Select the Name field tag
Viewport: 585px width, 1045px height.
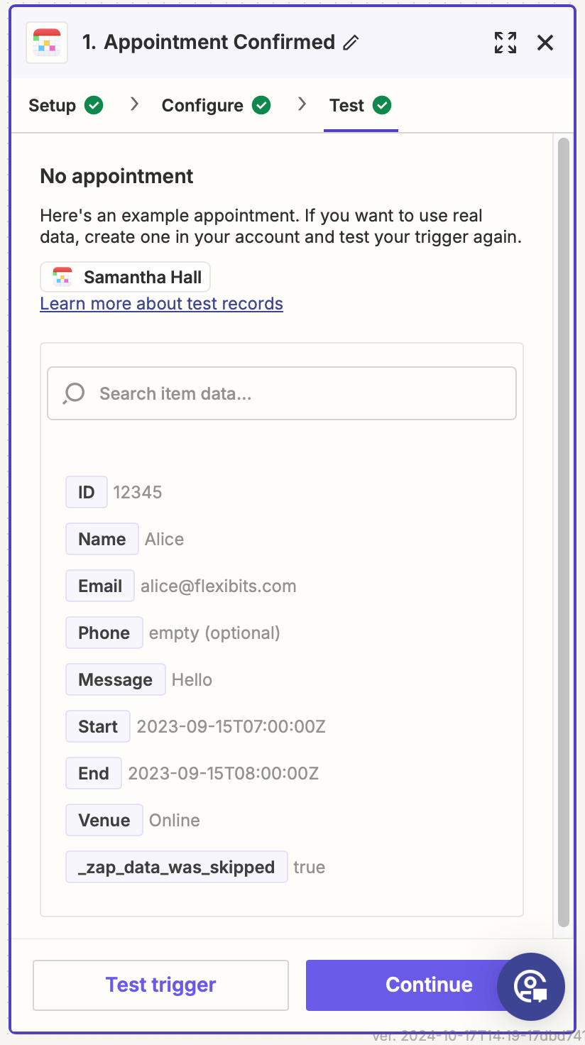pyautogui.click(x=102, y=539)
